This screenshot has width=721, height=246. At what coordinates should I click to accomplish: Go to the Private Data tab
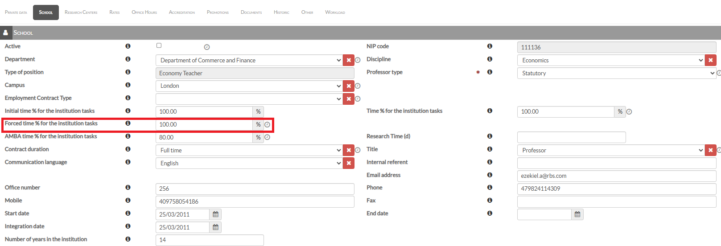16,12
